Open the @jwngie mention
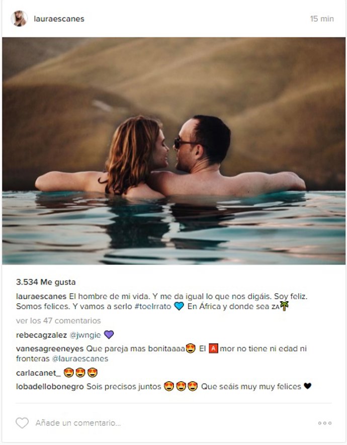 [x=85, y=335]
